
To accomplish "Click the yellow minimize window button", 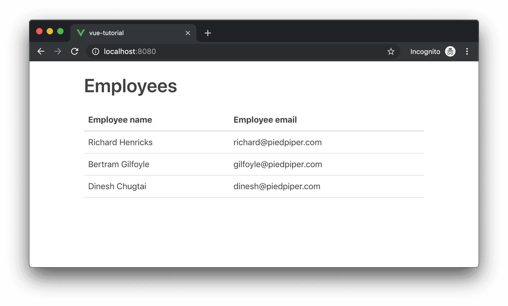I will [x=50, y=31].
